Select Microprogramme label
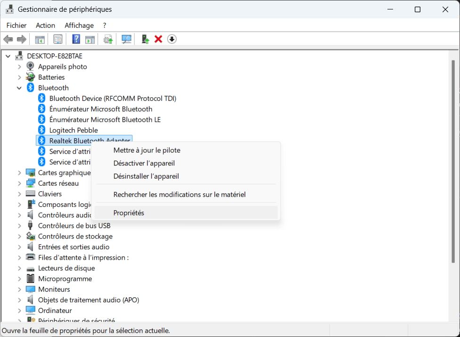Viewport: 460px width, 337px height. tap(65, 279)
